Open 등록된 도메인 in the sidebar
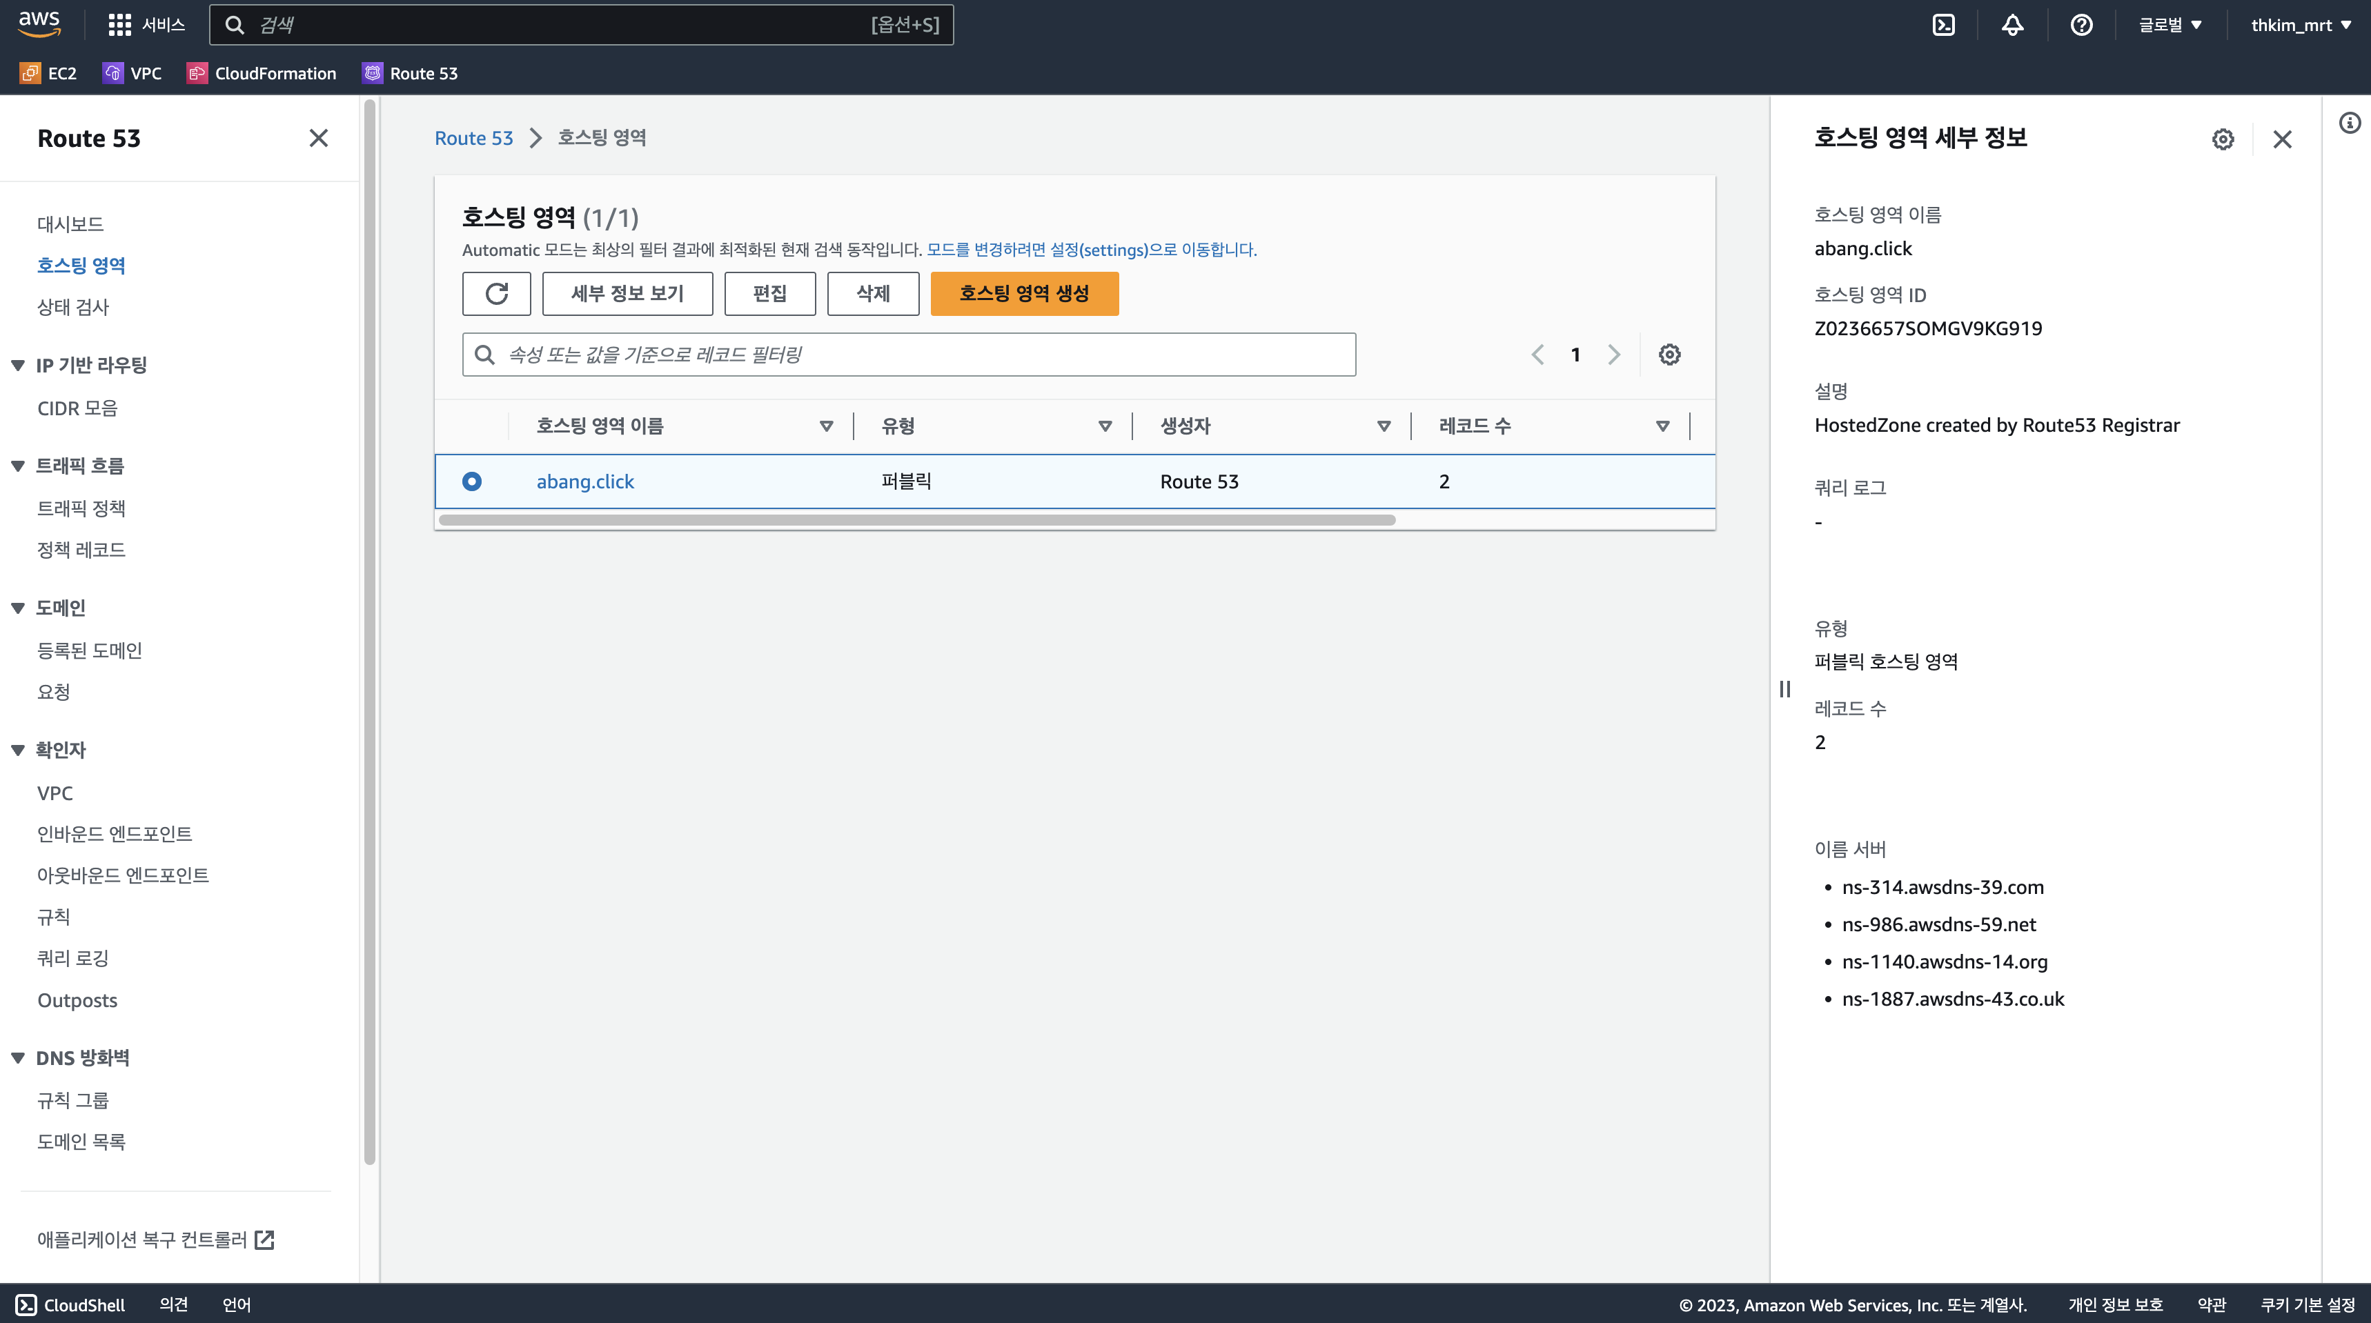This screenshot has width=2371, height=1323. (x=89, y=650)
